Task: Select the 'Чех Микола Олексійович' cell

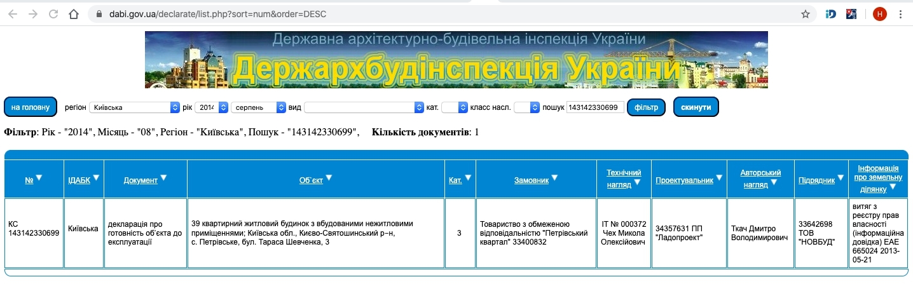Action: point(624,233)
